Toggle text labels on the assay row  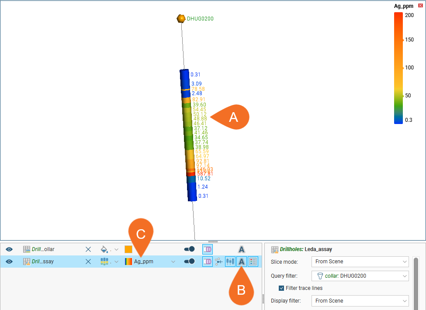[x=241, y=262]
